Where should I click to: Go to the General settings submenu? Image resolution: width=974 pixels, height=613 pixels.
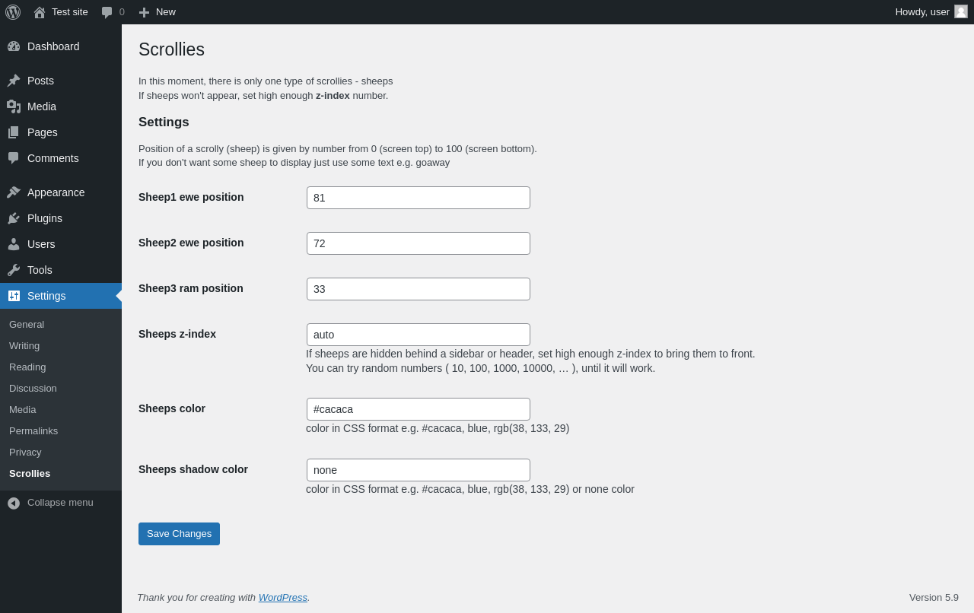tap(27, 324)
